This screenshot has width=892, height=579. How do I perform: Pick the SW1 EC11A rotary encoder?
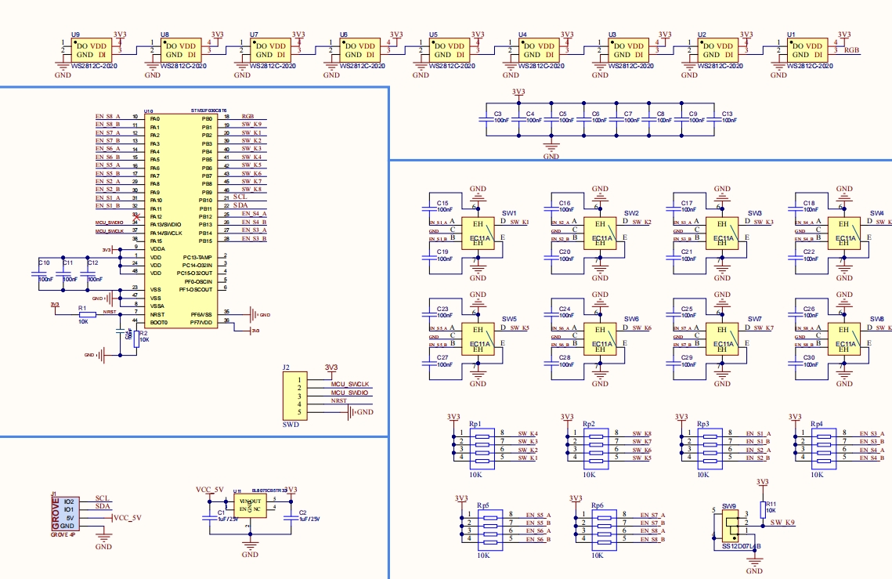(478, 233)
